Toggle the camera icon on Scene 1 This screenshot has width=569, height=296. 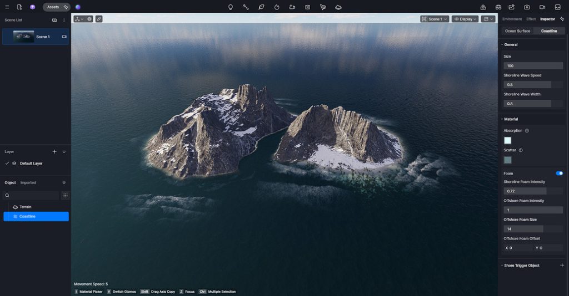point(64,37)
